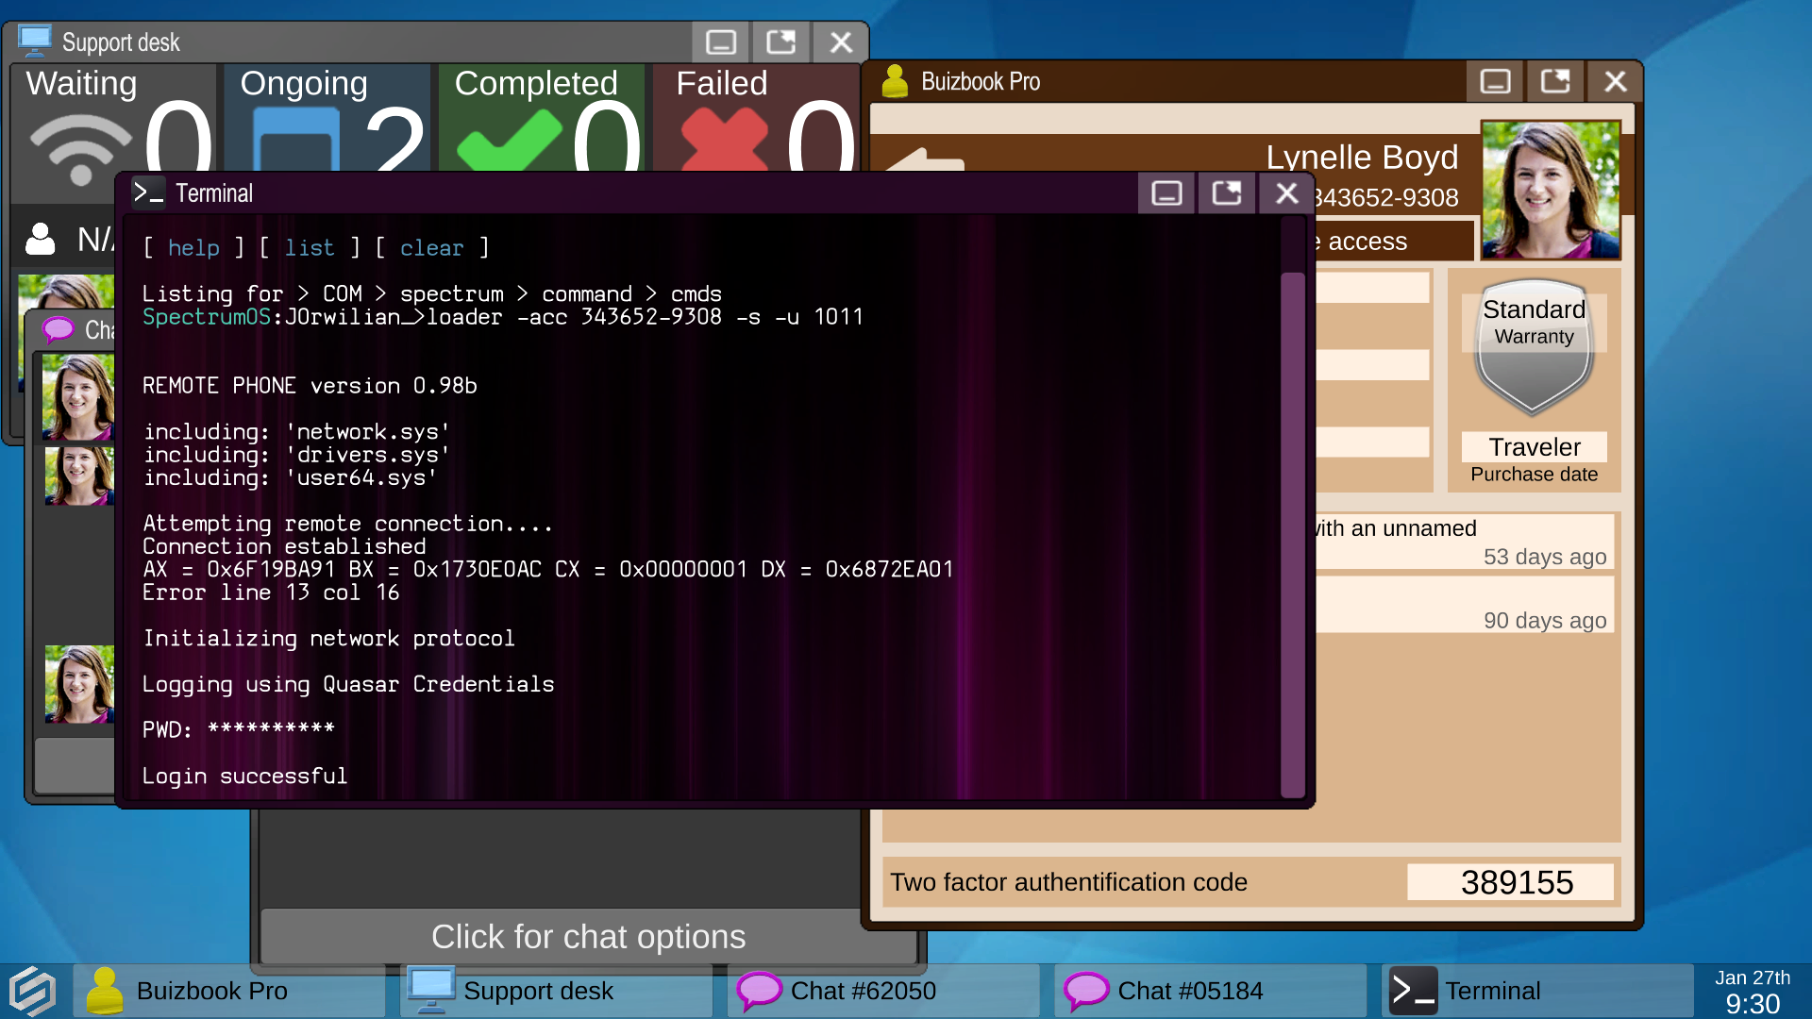The height and width of the screenshot is (1019, 1812).
Task: Select the Failed tickets tab
Action: coord(755,118)
